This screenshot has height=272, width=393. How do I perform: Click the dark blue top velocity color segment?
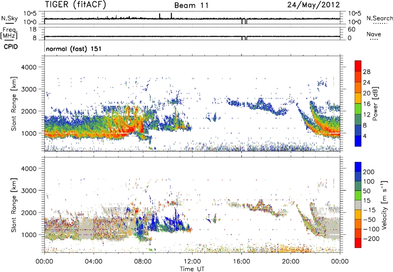click(358, 167)
